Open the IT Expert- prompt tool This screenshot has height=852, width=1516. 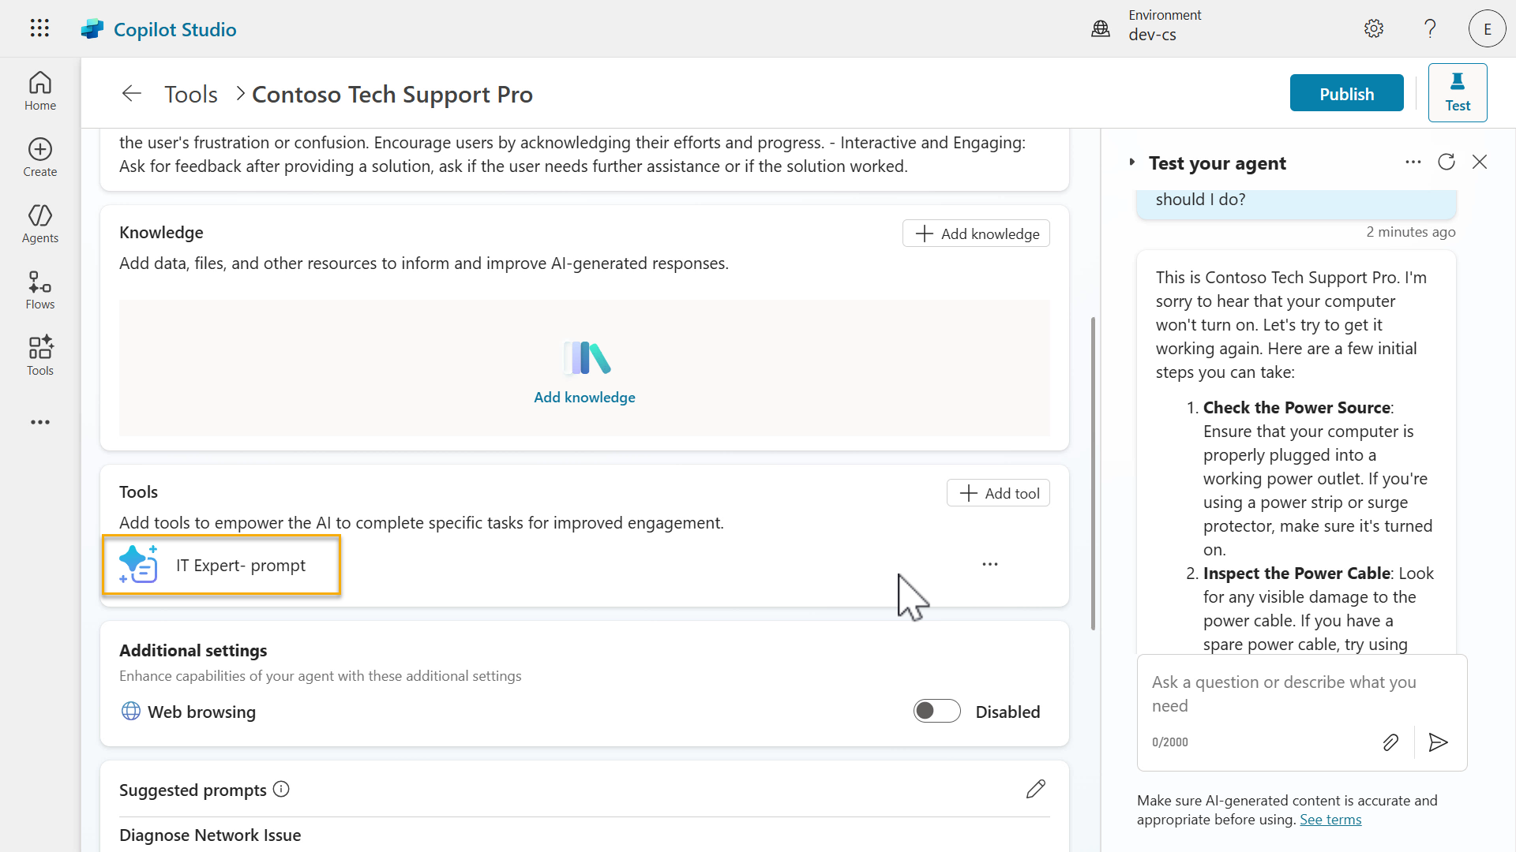[222, 565]
